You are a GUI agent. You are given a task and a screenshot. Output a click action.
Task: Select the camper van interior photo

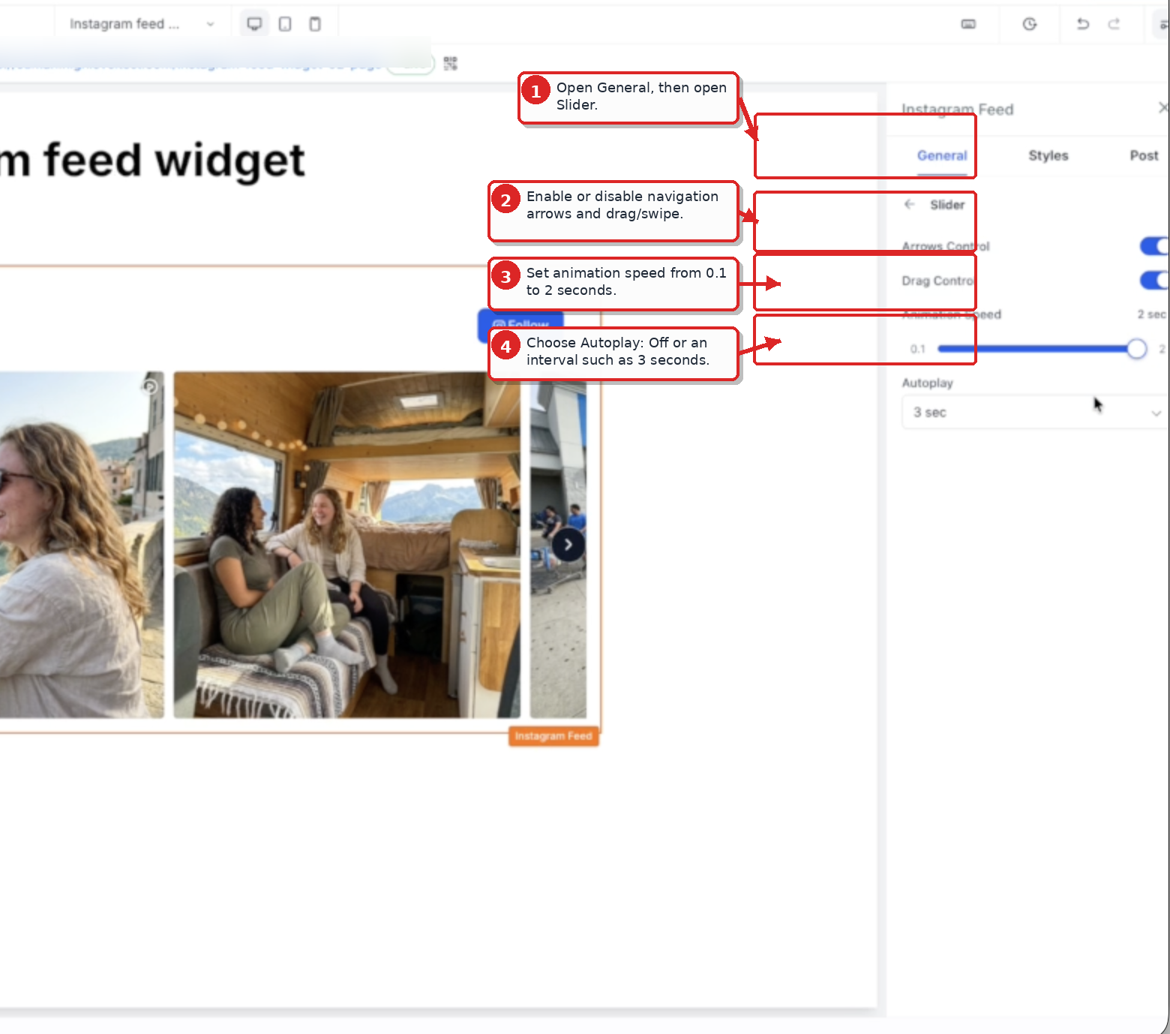[x=346, y=545]
